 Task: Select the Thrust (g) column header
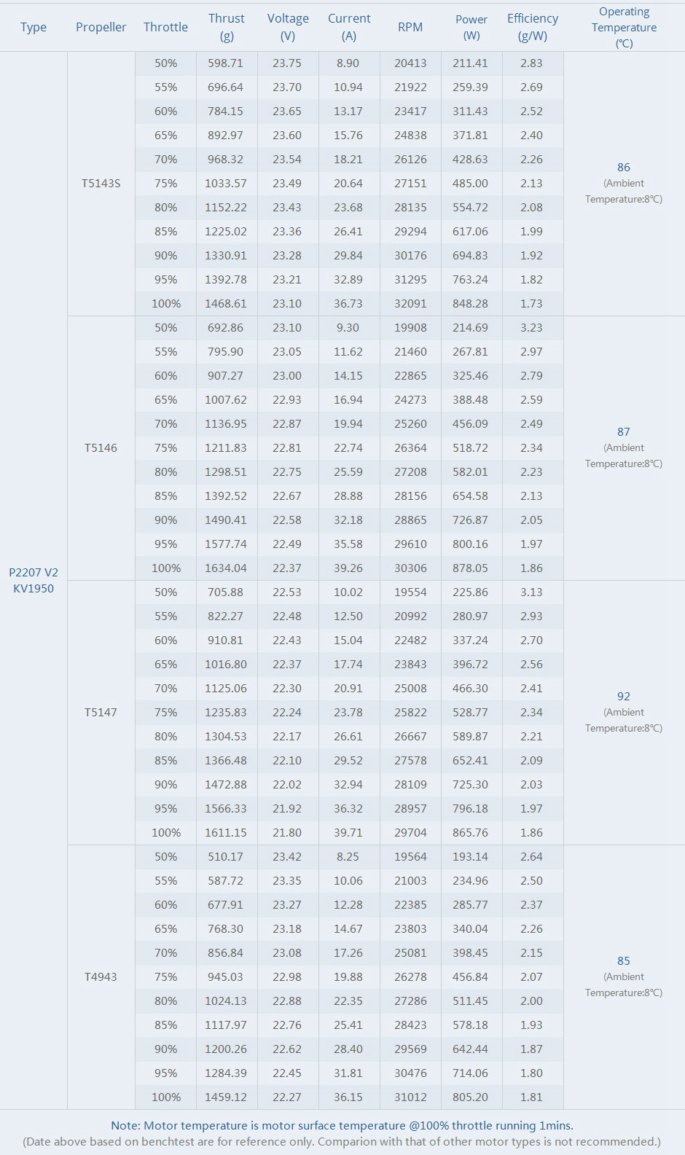226,27
